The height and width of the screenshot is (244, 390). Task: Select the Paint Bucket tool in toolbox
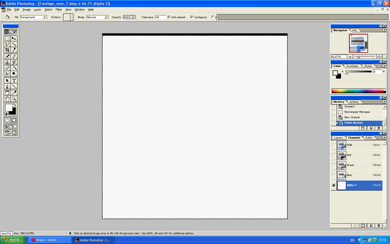14,68
